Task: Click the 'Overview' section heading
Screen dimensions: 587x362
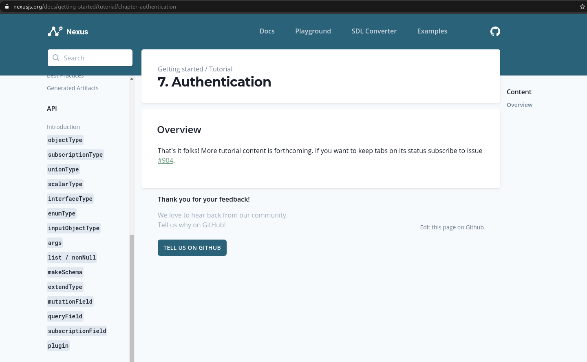Action: point(179,129)
